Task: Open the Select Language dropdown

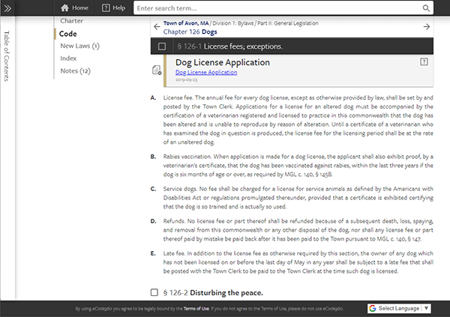Action: [x=399, y=308]
